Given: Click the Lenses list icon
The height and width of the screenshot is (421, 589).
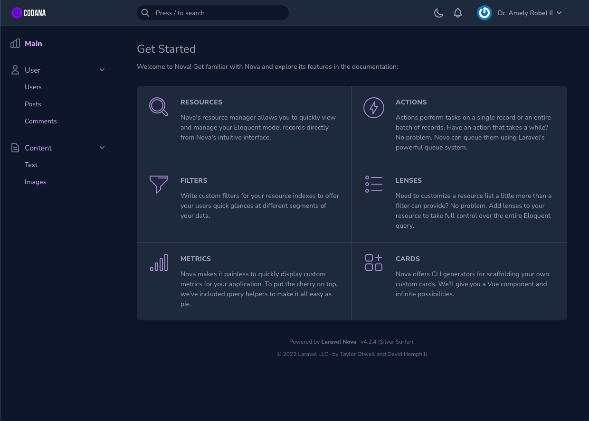Looking at the screenshot, I should pos(374,184).
